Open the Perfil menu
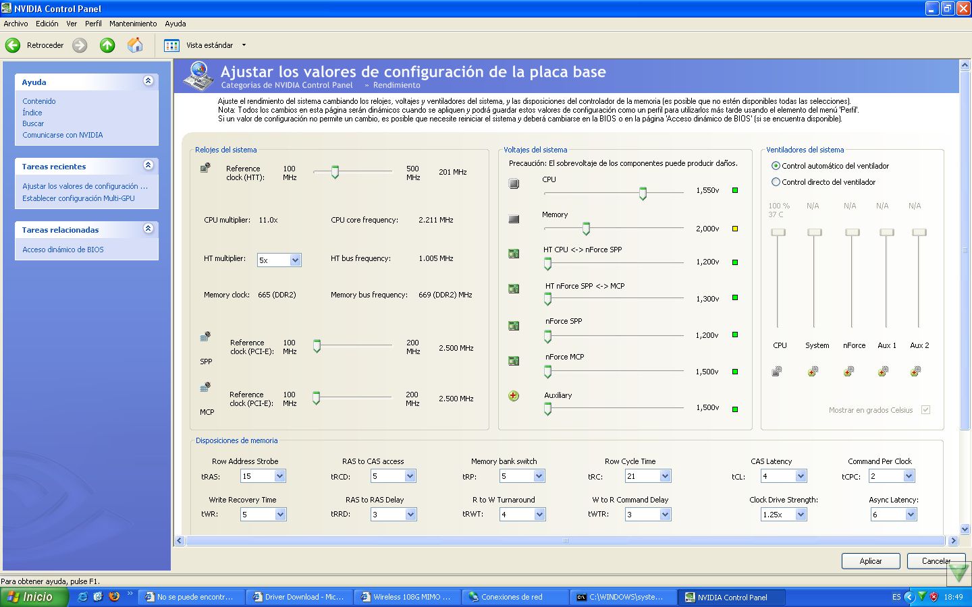 tap(93, 24)
